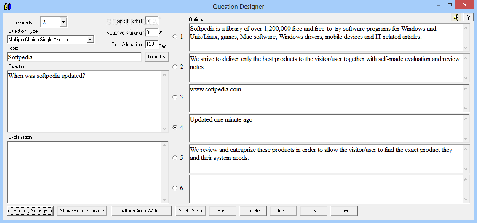Clear the question form
This screenshot has width=477, height=223.
point(314,211)
